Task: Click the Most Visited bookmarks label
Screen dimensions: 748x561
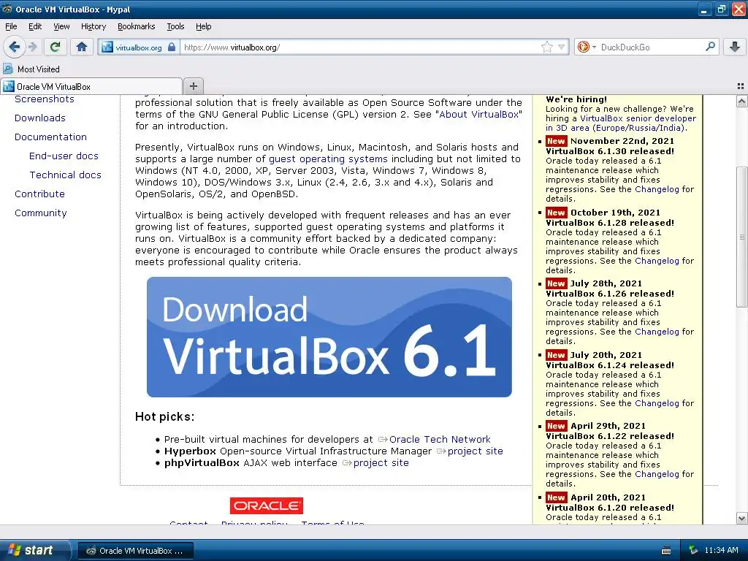Action: 39,69
